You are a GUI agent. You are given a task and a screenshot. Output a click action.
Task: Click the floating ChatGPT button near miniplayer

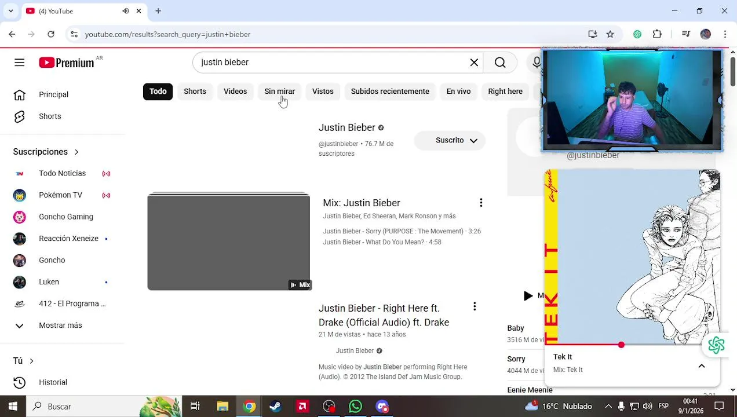(x=716, y=345)
